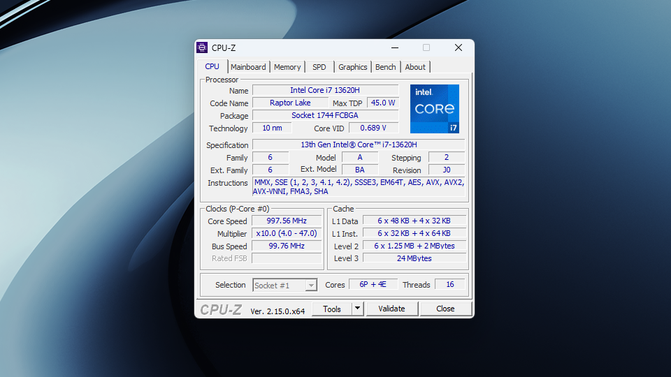Click the Level 2 cache value
This screenshot has width=671, height=377.
414,246
